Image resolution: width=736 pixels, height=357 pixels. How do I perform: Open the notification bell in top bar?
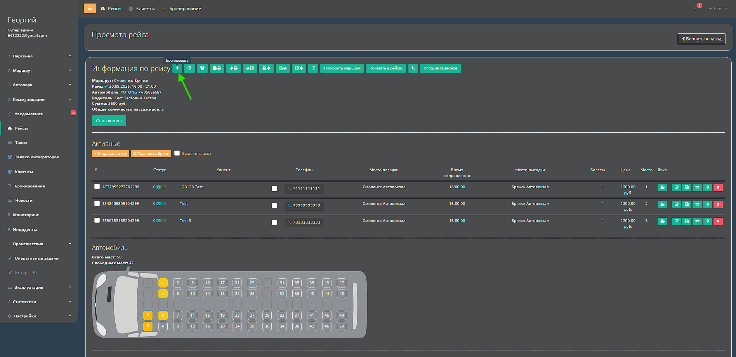point(697,9)
